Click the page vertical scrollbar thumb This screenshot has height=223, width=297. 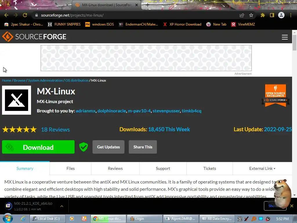294,42
